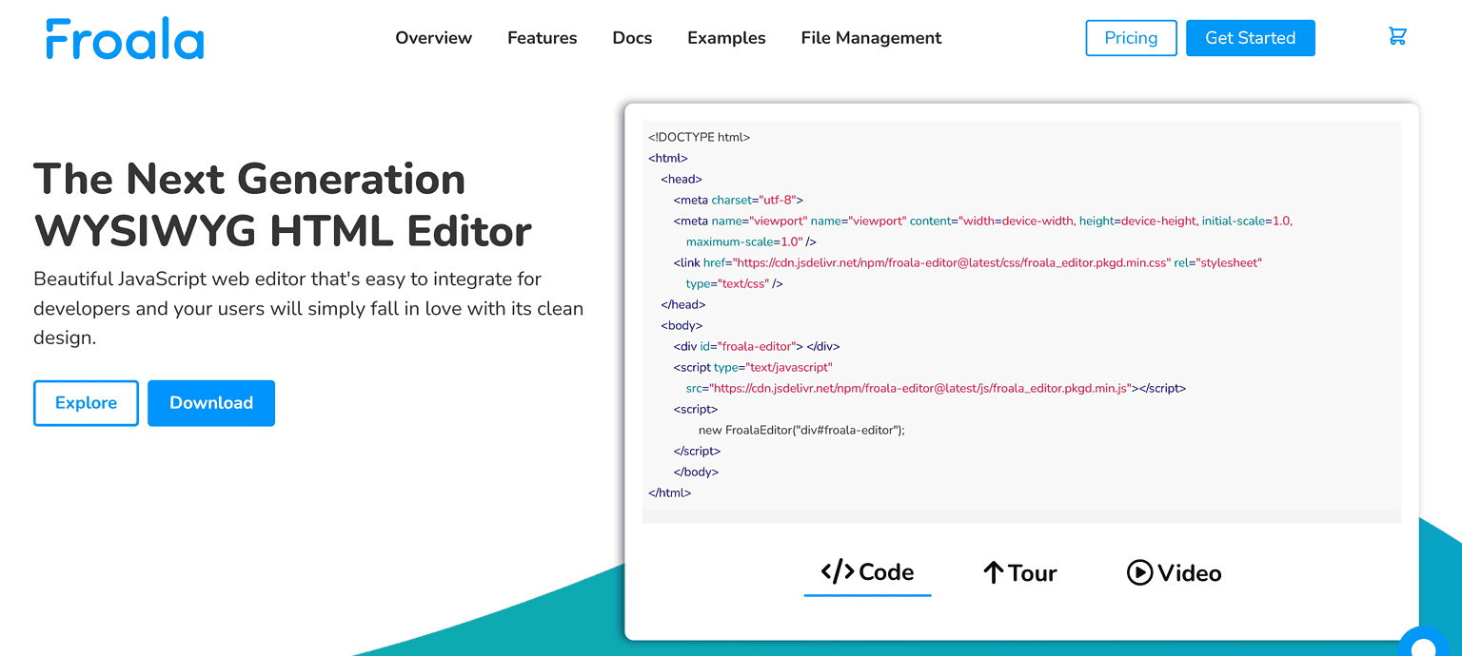Image resolution: width=1462 pixels, height=656 pixels.
Task: Open File Management in navigation
Action: [871, 38]
